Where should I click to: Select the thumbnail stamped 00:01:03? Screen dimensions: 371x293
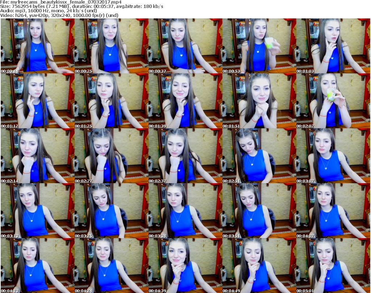point(333,46)
